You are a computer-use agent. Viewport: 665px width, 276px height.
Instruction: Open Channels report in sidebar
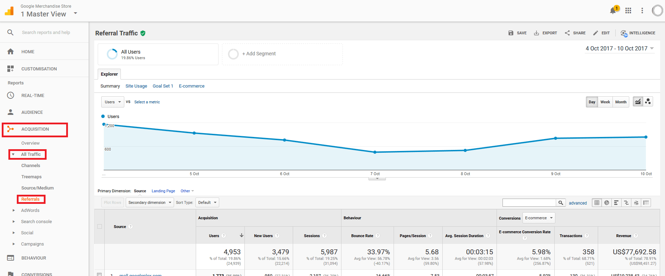31,165
